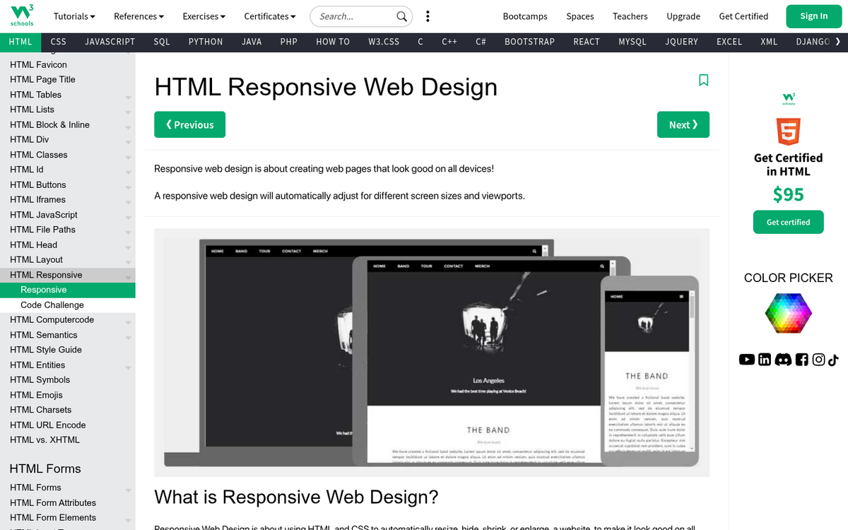Screen dimensions: 848x530
Task: Click the Sign In button
Action: pyautogui.click(x=813, y=16)
